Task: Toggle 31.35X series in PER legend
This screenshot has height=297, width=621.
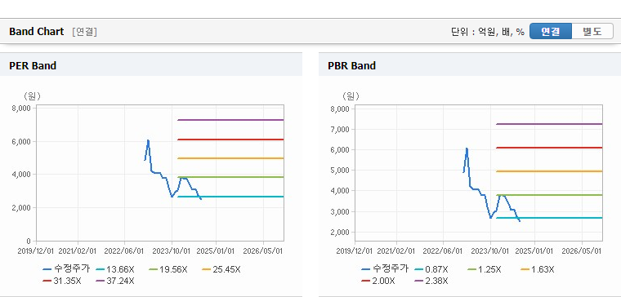Action: 62,281
